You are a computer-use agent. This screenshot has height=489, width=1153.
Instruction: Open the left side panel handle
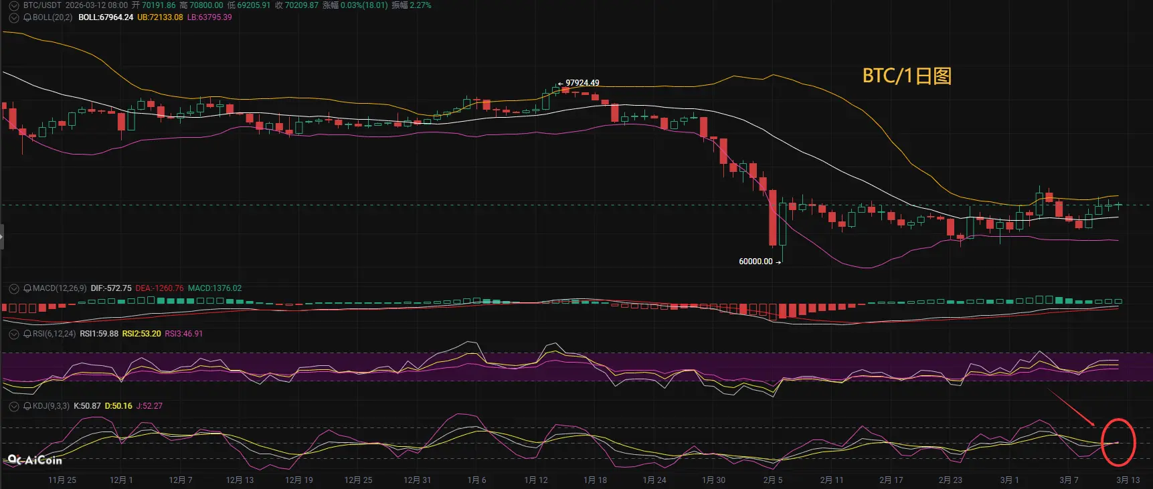(x=2, y=237)
